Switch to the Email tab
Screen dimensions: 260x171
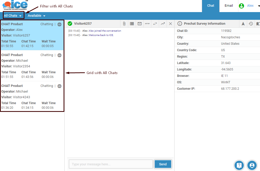coord(229,6)
